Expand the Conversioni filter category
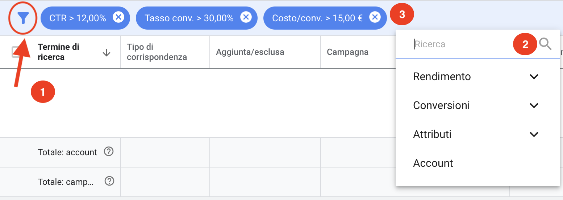The width and height of the screenshot is (563, 200). click(x=534, y=105)
